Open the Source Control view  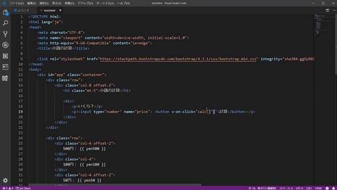pyautogui.click(x=5, y=34)
